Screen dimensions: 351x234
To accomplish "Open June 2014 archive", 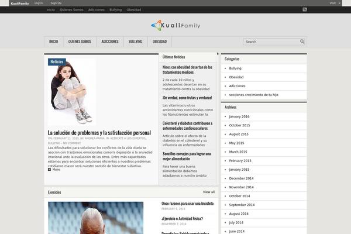I will coord(237,231).
